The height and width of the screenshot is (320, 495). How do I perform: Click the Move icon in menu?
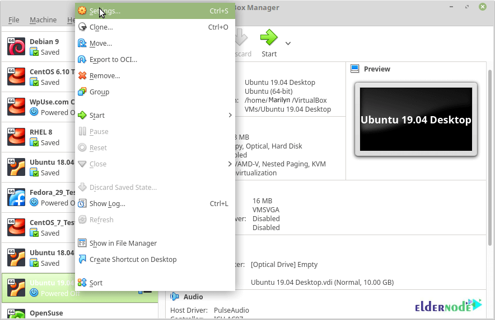click(x=82, y=43)
